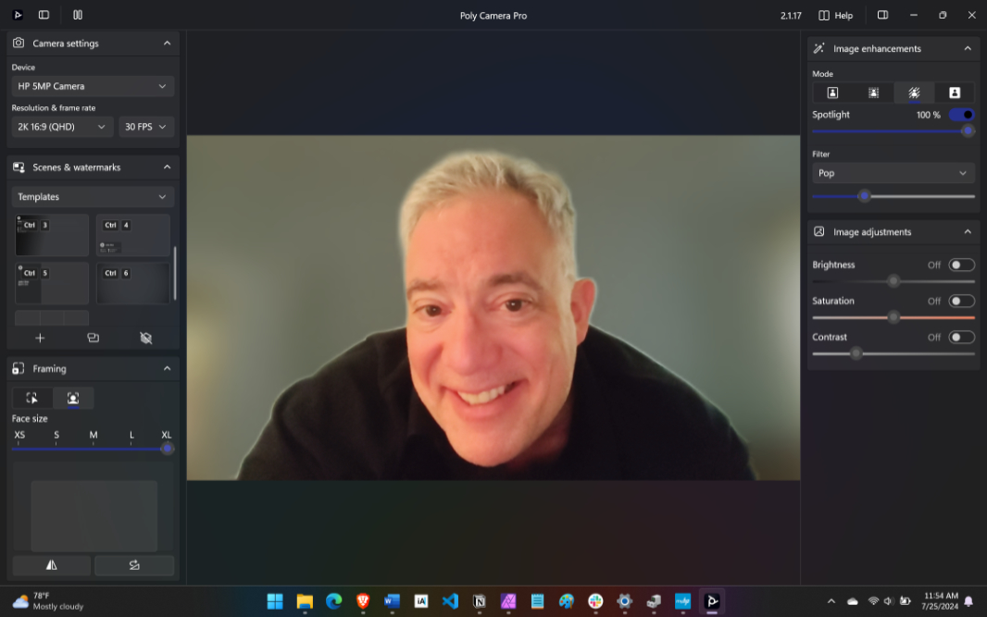Screen dimensions: 987x617
Task: Open Notepad from the taskbar
Action: click(538, 601)
